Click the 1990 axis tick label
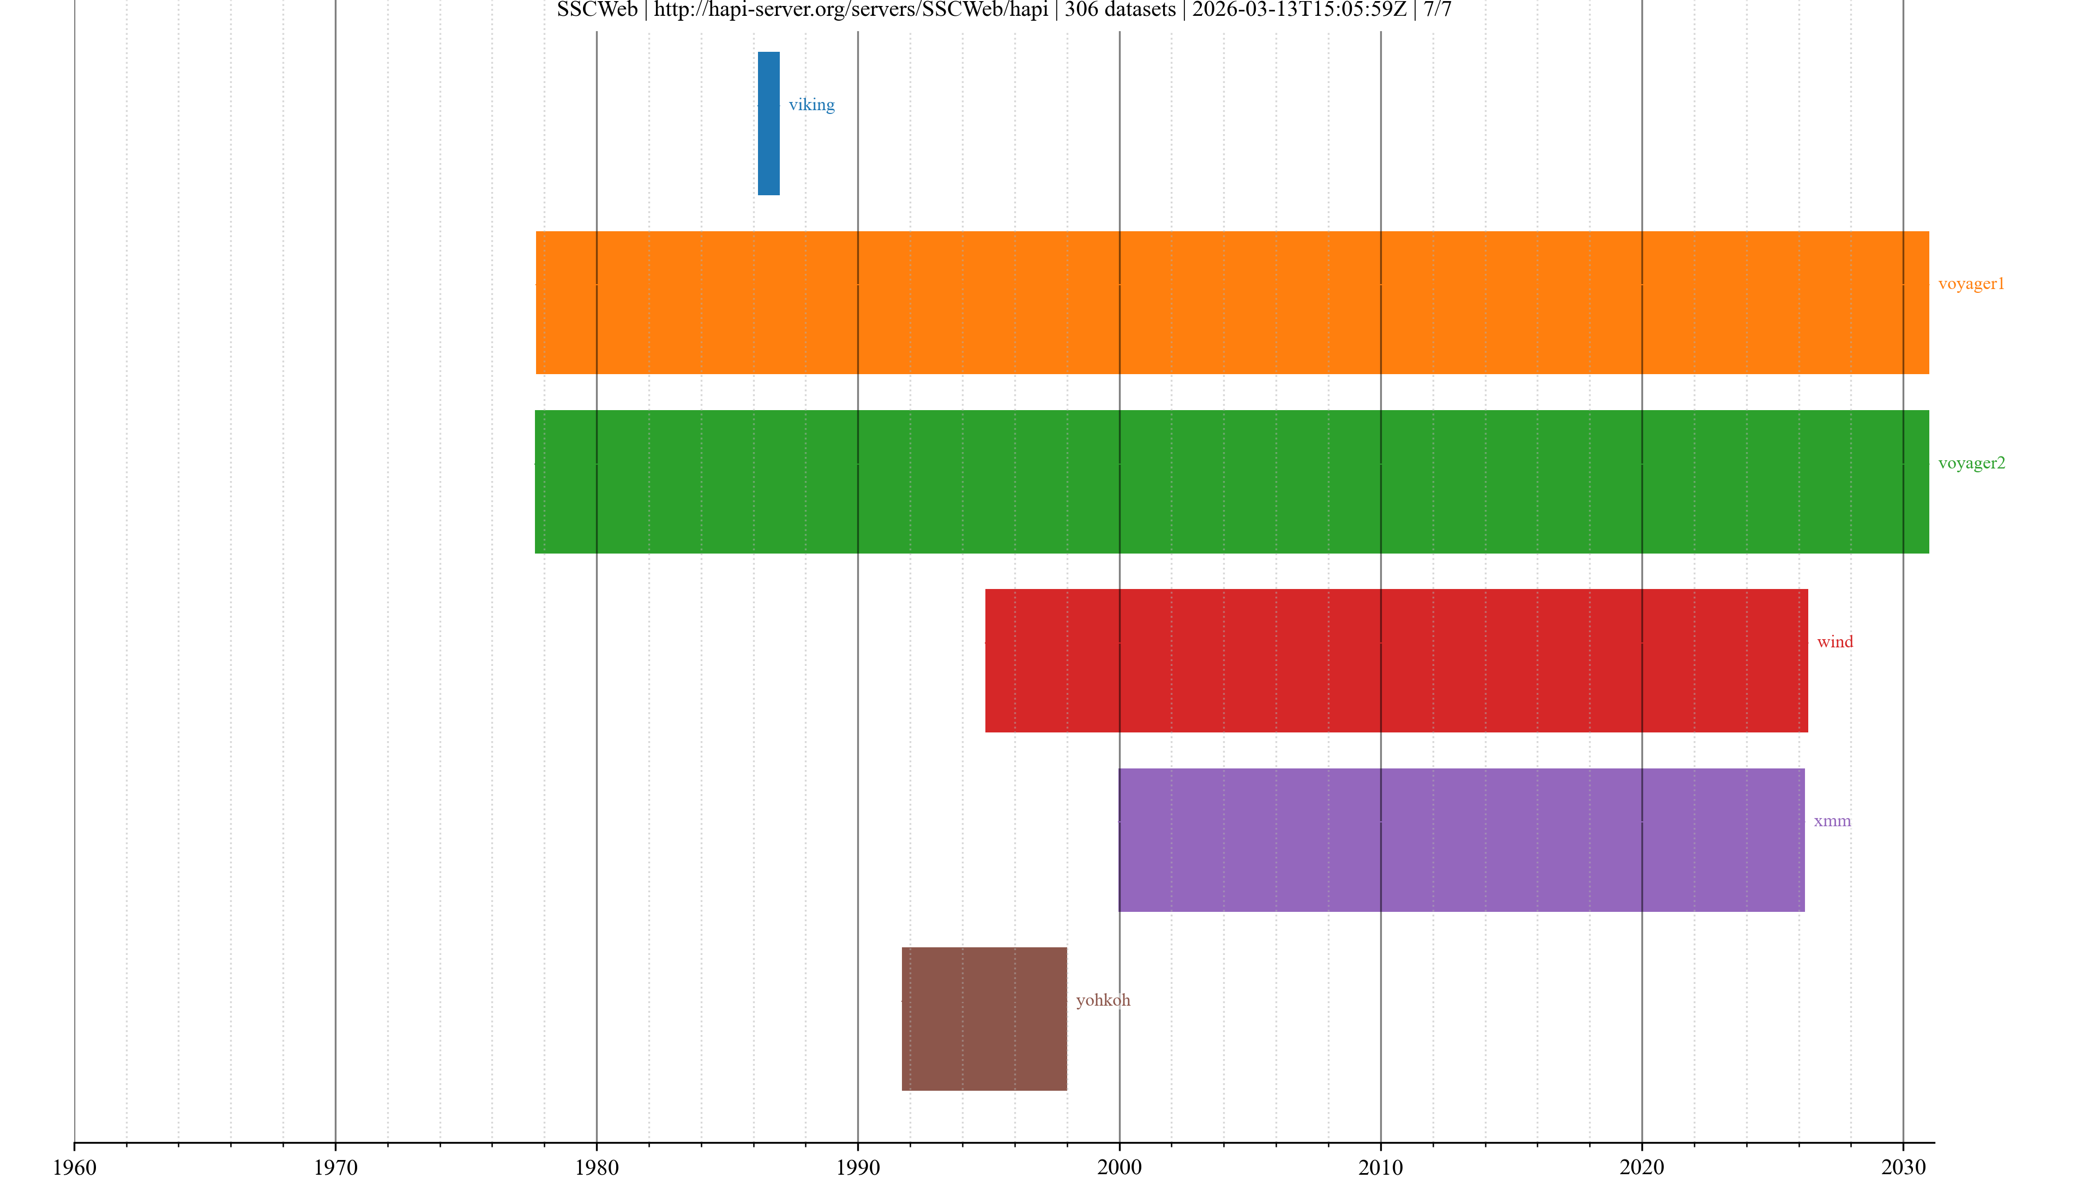 tap(858, 1167)
